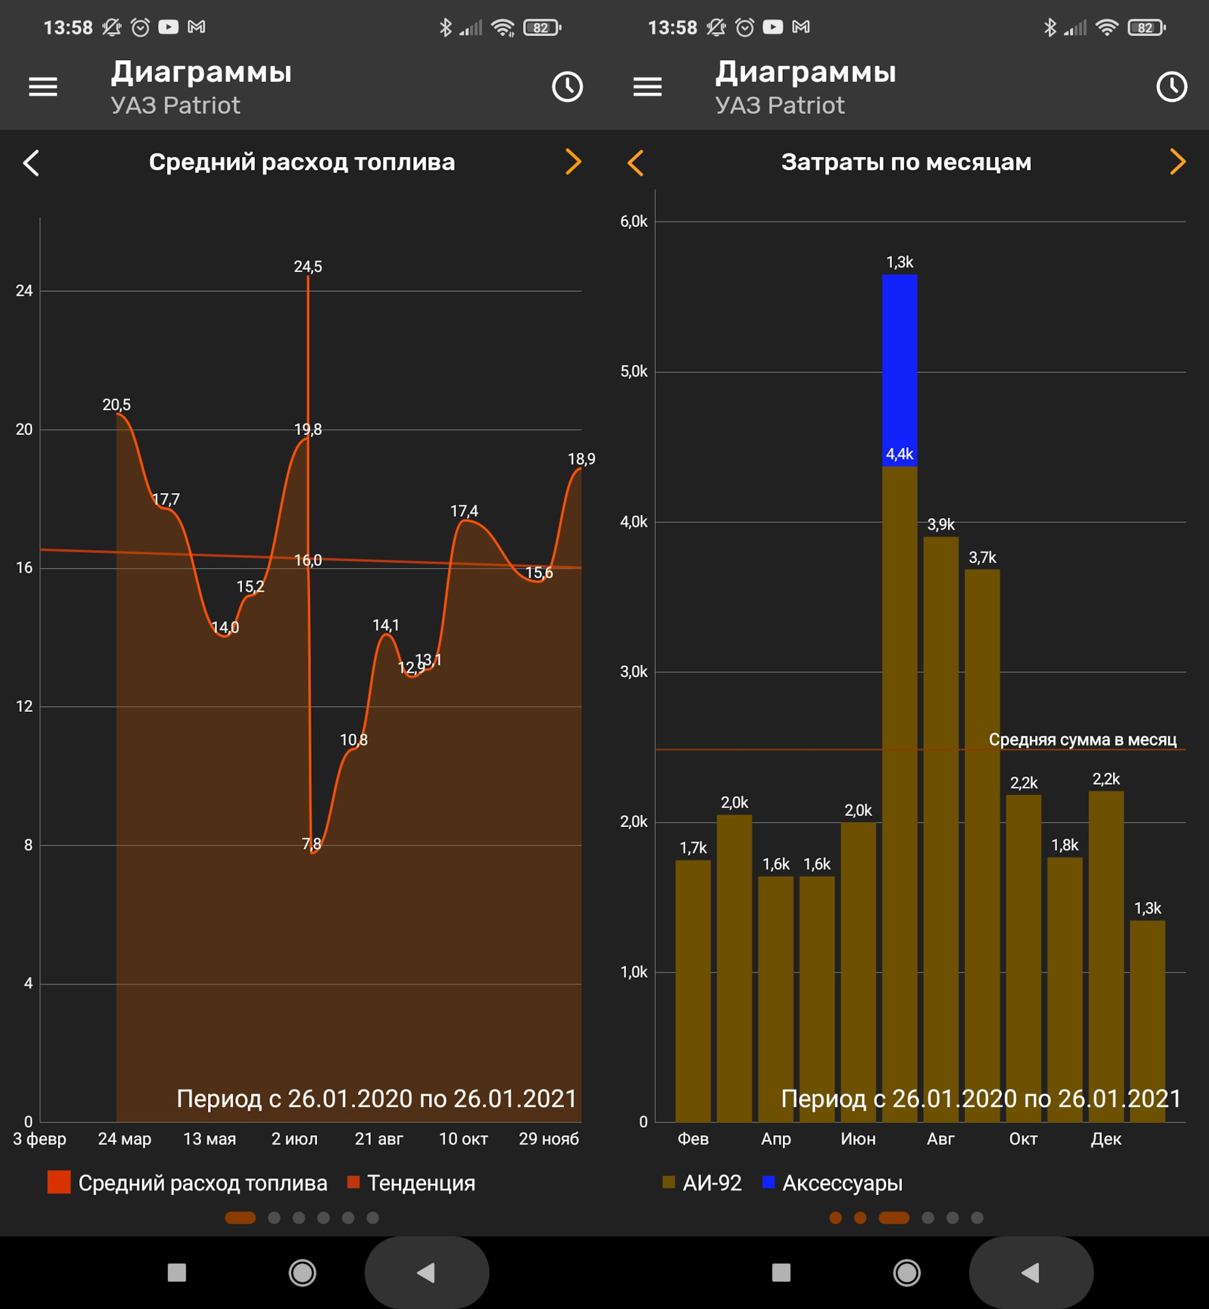Tap the 4,4k fuel bar

899,794
